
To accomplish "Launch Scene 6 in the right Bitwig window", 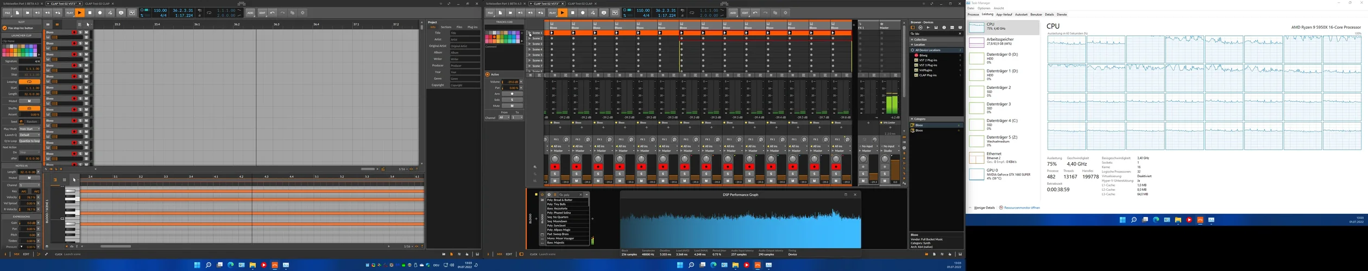I will (x=530, y=60).
